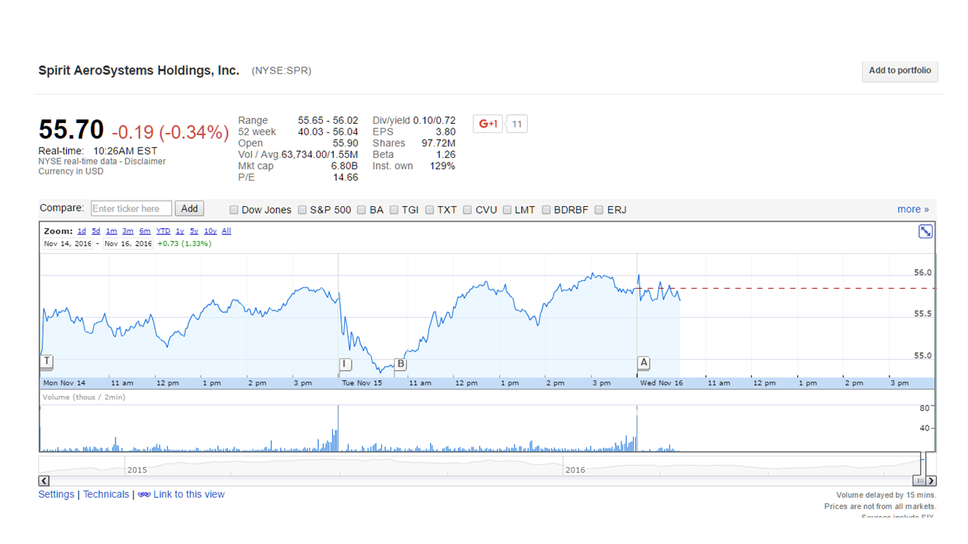Show more comparison tickers
This screenshot has width=968, height=544.
[x=913, y=209]
